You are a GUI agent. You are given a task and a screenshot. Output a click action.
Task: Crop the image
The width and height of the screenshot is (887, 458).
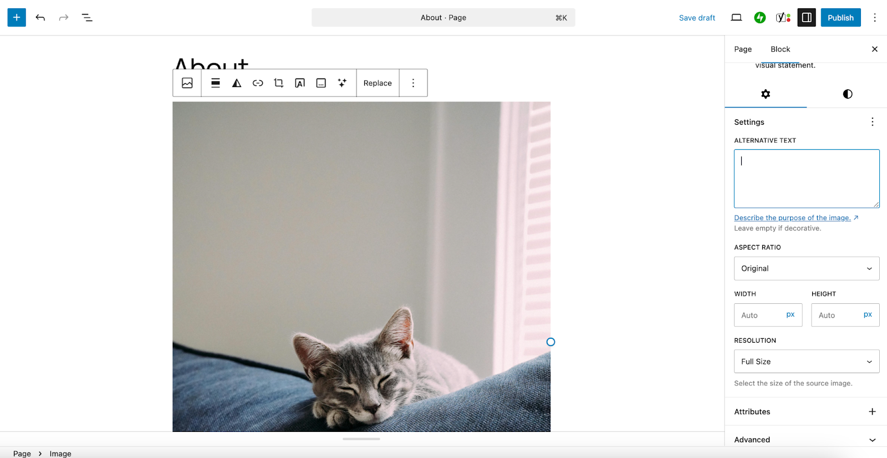point(279,83)
